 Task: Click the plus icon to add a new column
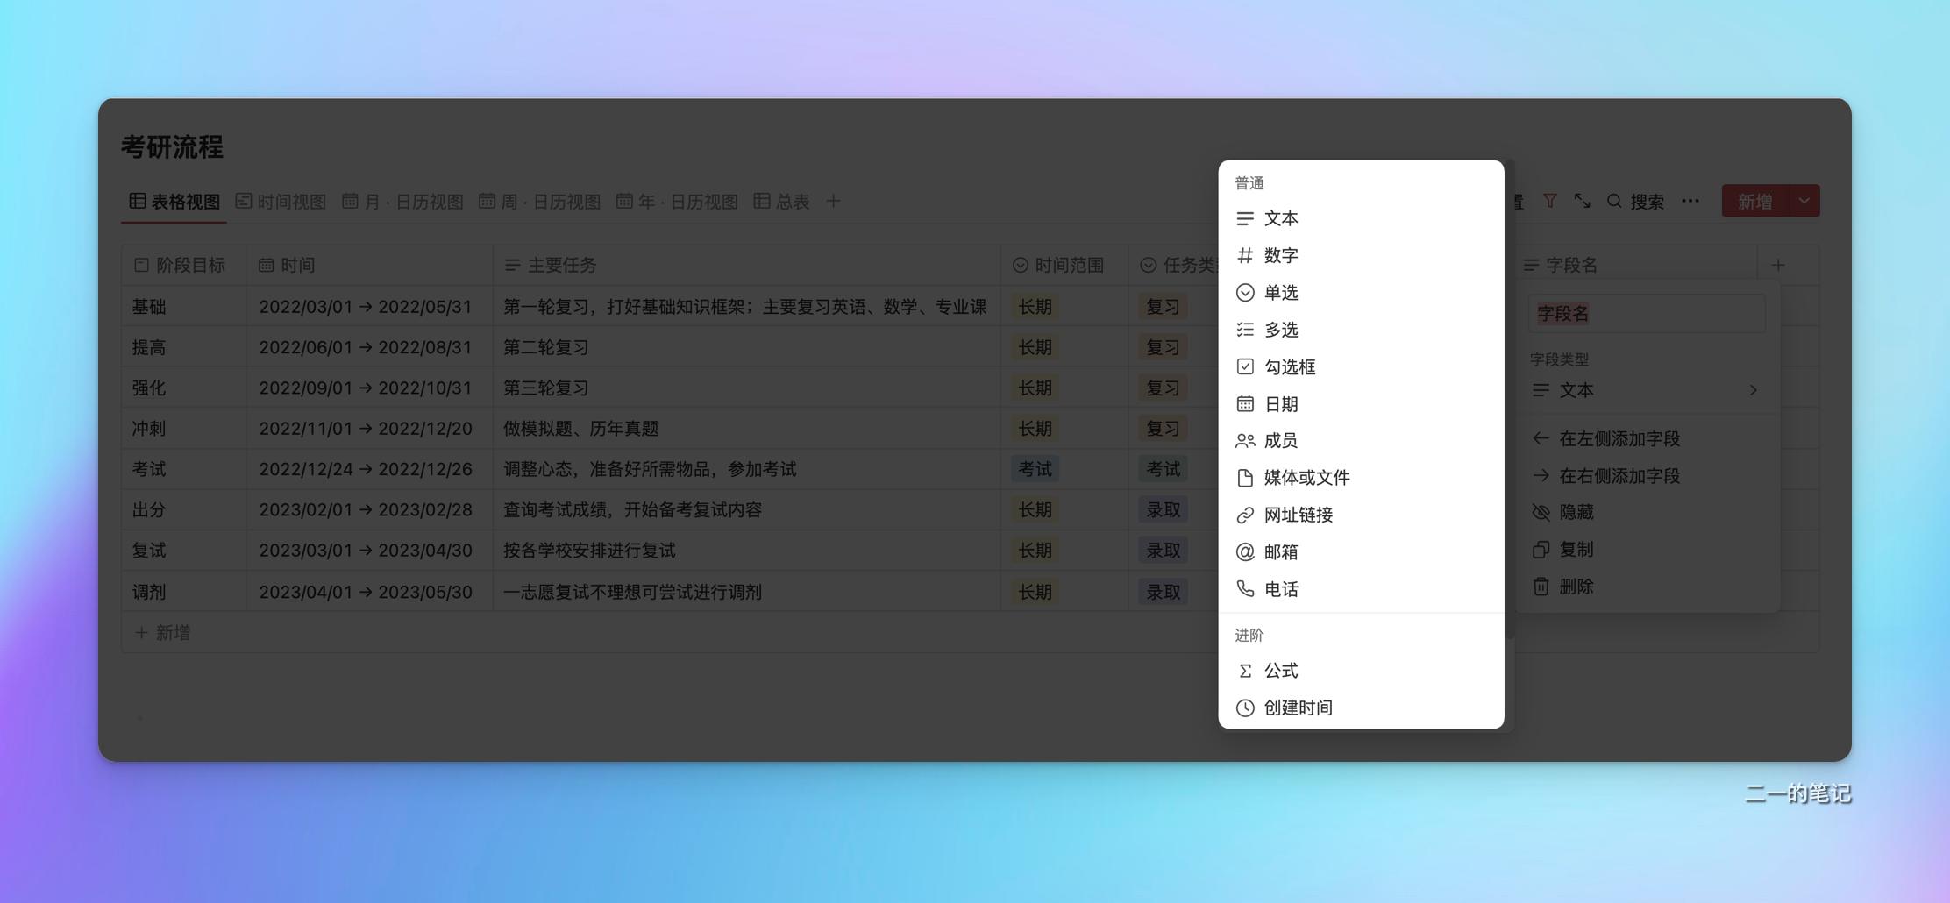(1778, 263)
